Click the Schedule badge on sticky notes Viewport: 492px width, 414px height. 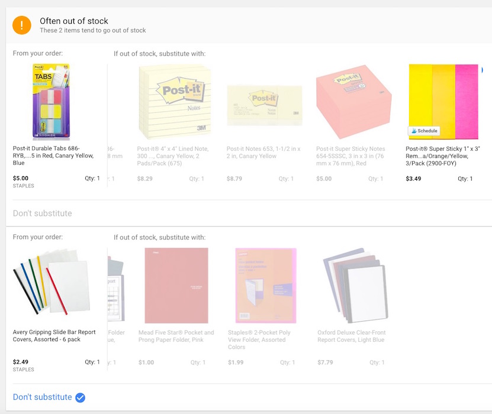(425, 131)
